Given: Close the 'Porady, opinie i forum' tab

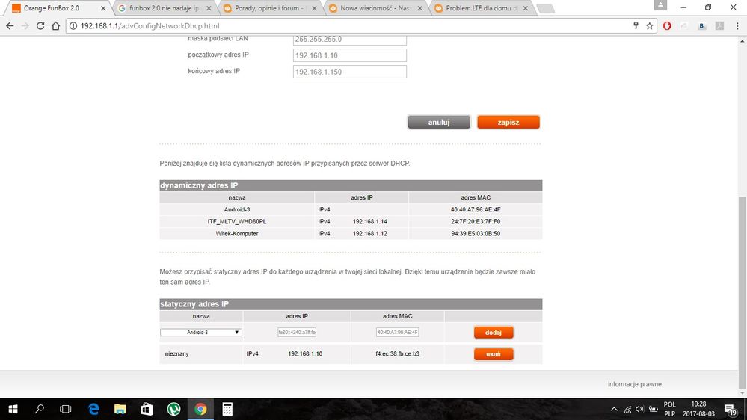Looking at the screenshot, I should click(314, 8).
